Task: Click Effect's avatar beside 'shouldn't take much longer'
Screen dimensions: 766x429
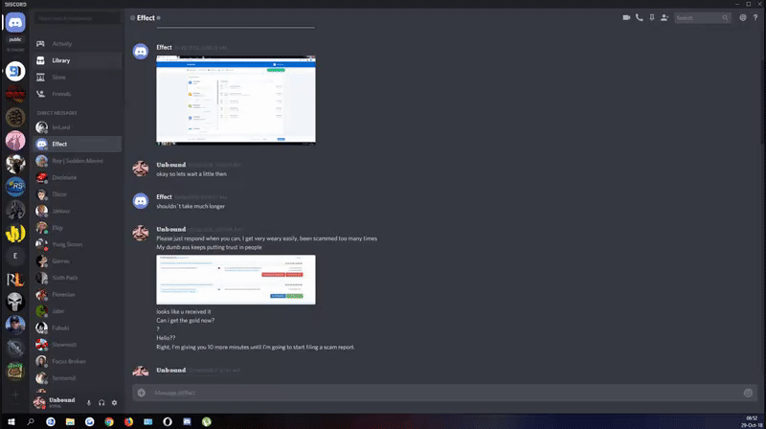Action: tap(141, 201)
